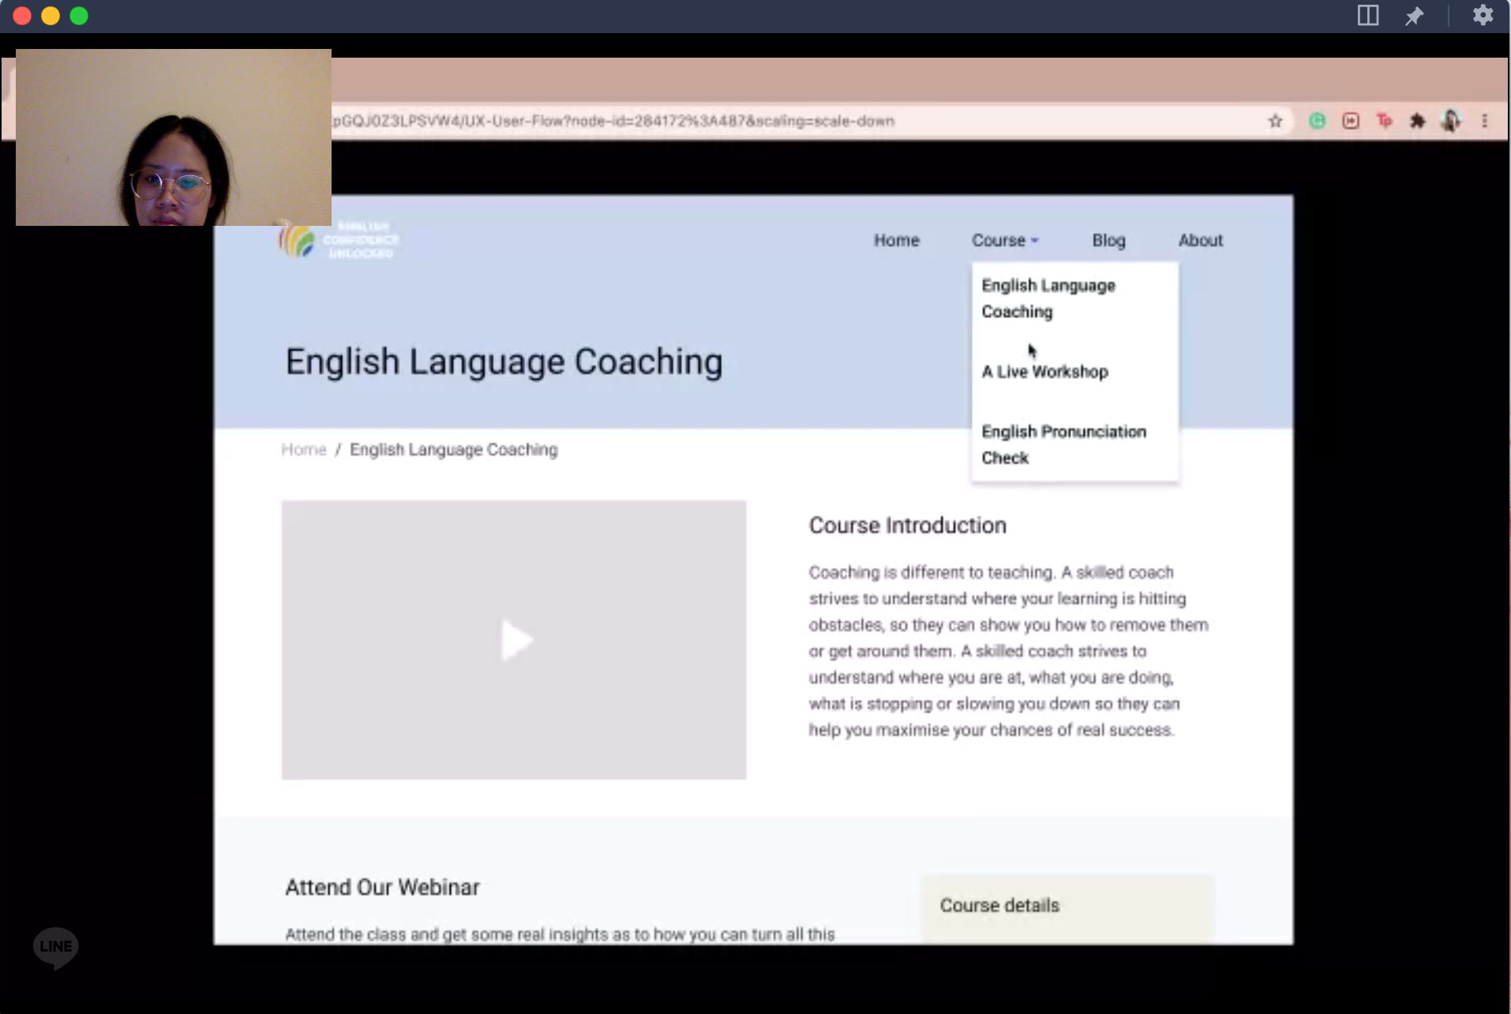1511x1014 pixels.
Task: Click the split view layout icon
Action: click(x=1368, y=16)
